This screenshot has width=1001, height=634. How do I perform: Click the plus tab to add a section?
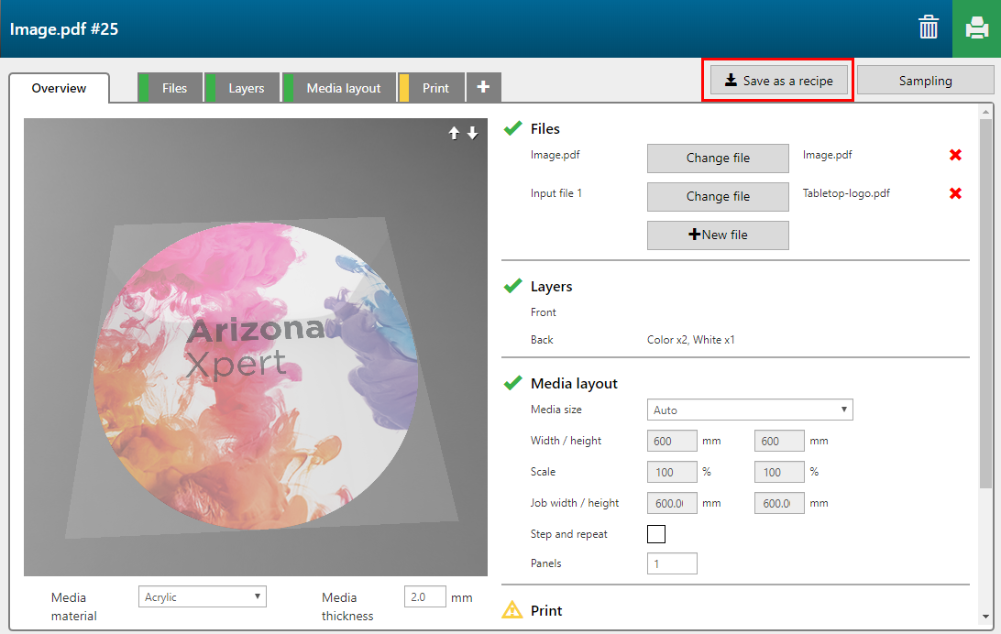483,87
